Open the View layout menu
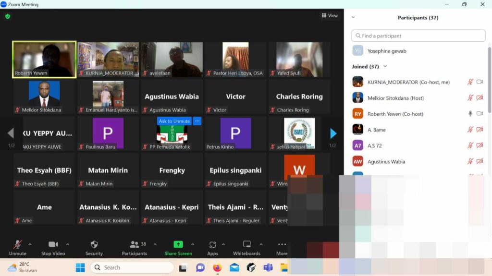 330,16
